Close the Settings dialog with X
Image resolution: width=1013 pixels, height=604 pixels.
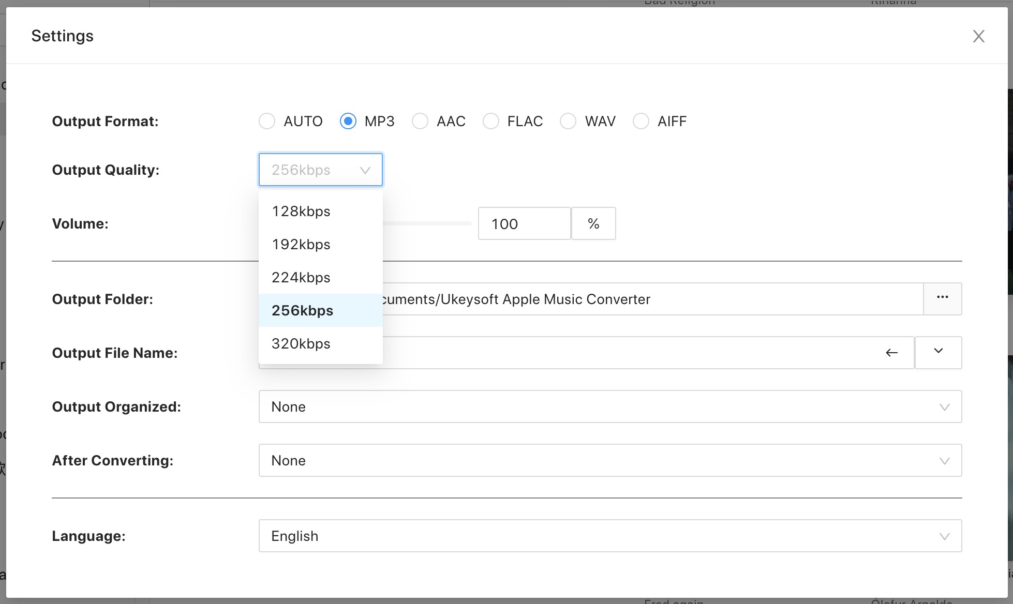tap(978, 36)
